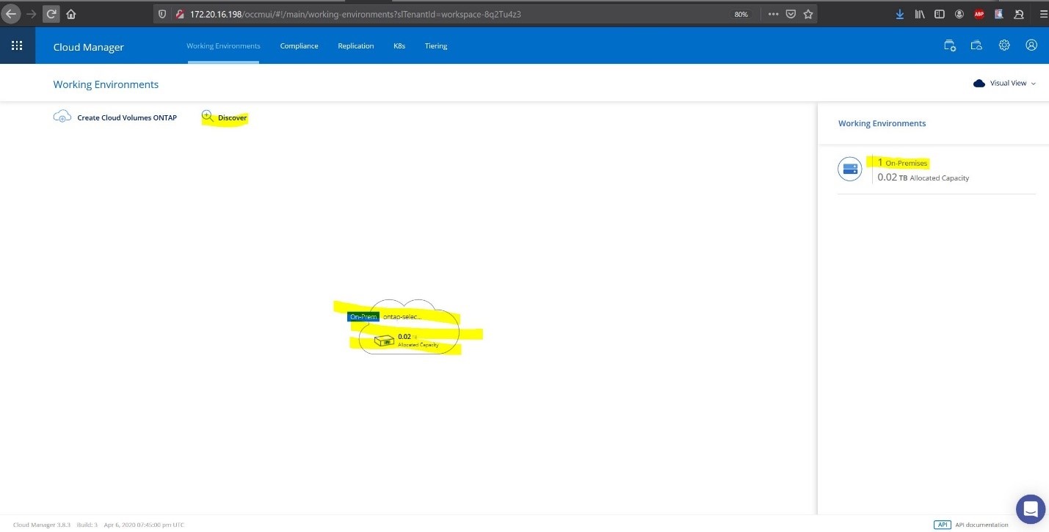Click the On-Premises storage icon in side panel
The width and height of the screenshot is (1049, 532).
click(x=850, y=170)
